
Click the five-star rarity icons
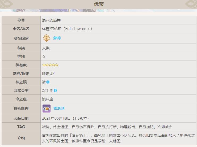50,65
